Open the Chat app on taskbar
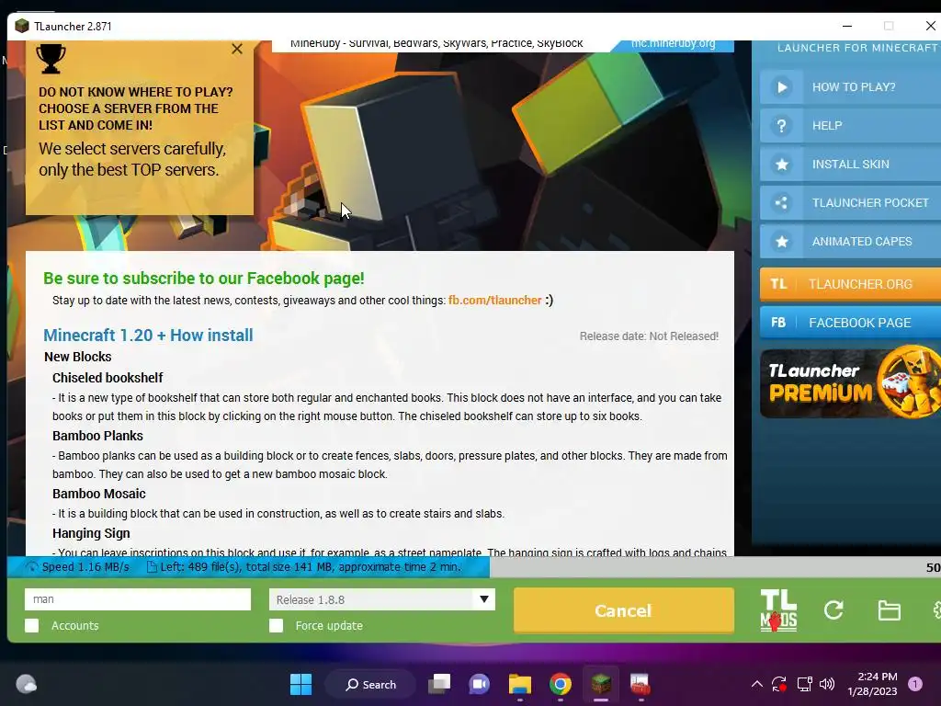941x706 pixels. click(x=479, y=684)
